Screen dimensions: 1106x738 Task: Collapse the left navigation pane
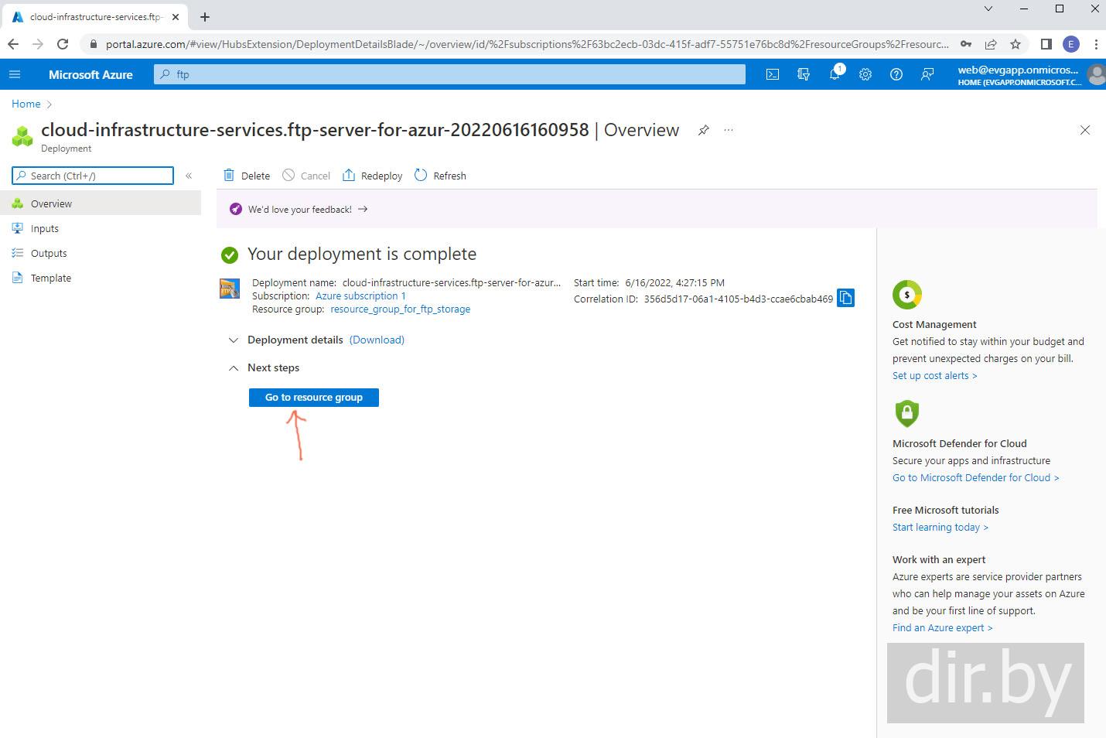coord(189,176)
